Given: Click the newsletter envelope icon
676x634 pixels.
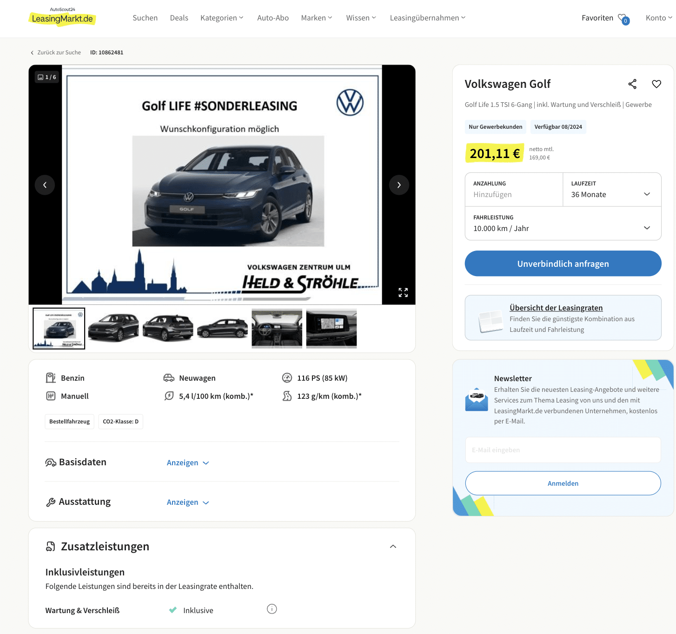Looking at the screenshot, I should point(477,400).
